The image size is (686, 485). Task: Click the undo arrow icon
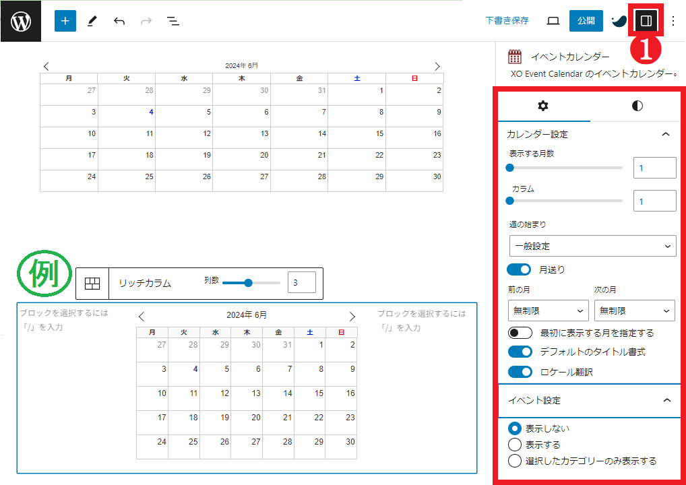pyautogui.click(x=119, y=21)
